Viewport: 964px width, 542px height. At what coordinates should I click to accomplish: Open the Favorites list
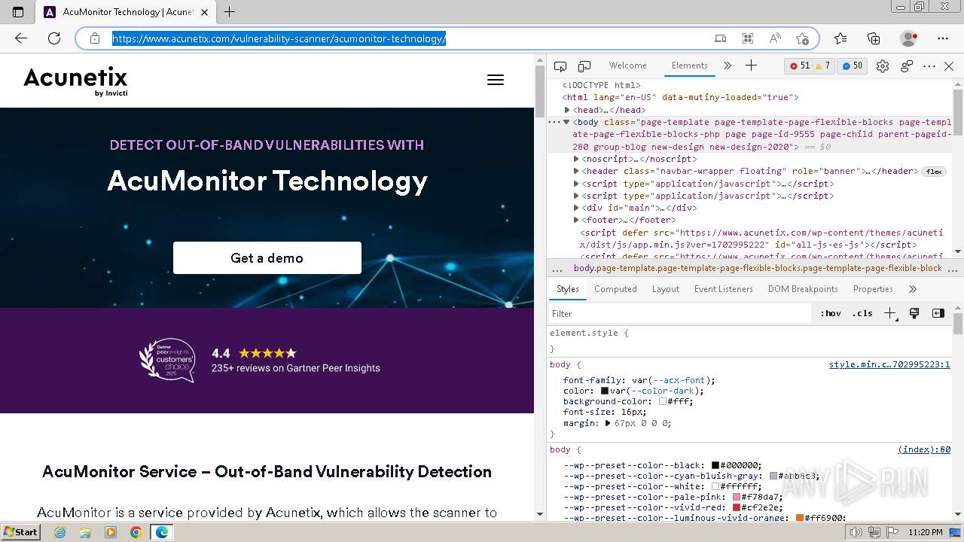pyautogui.click(x=840, y=38)
